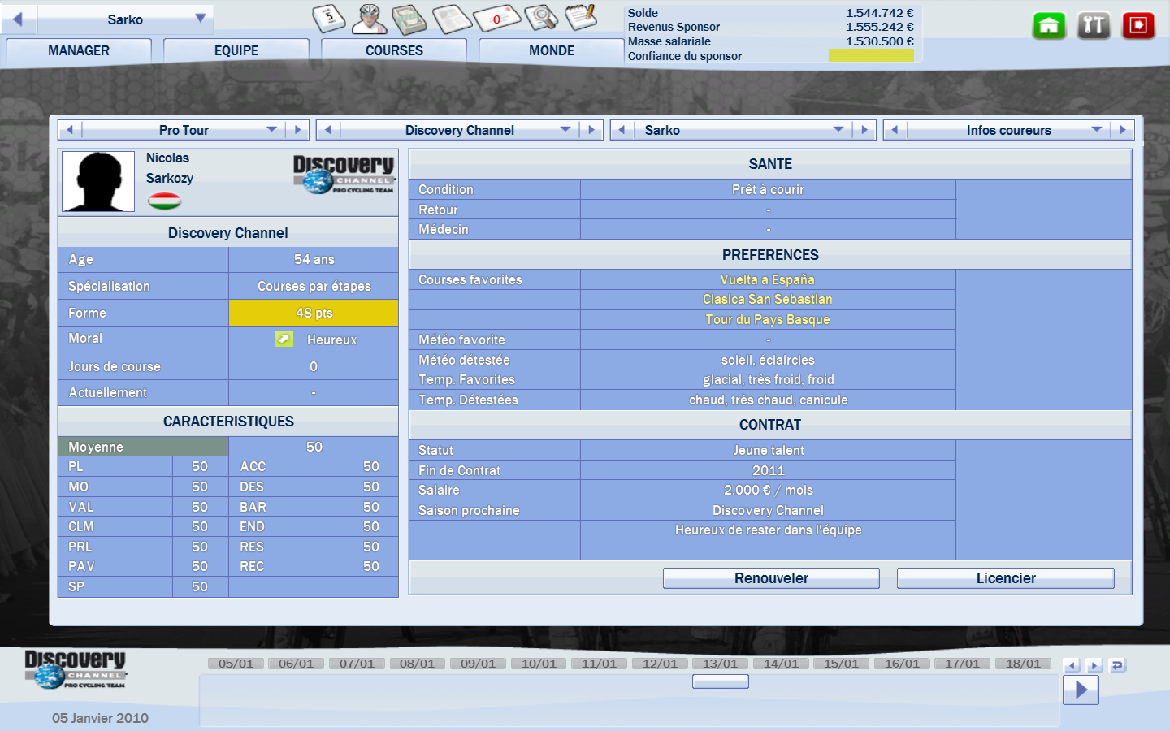Click the magnifying glass search icon
The width and height of the screenshot is (1170, 731).
(541, 18)
